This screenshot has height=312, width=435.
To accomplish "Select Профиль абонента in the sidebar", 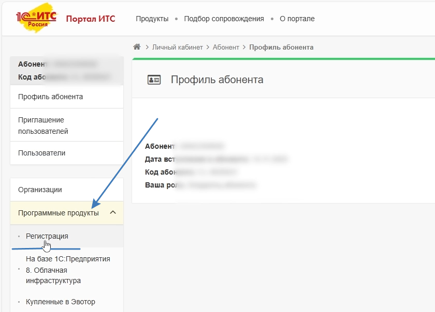I will [x=50, y=97].
